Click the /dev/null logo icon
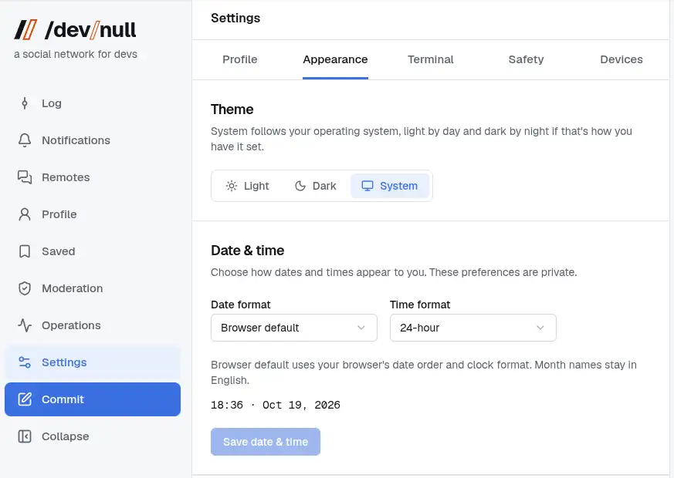This screenshot has width=674, height=478. [25, 30]
